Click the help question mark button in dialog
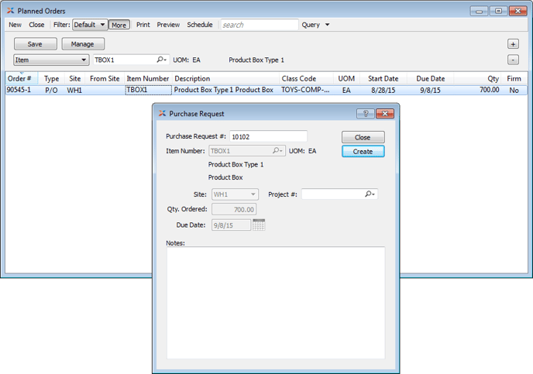The image size is (533, 374). 365,113
